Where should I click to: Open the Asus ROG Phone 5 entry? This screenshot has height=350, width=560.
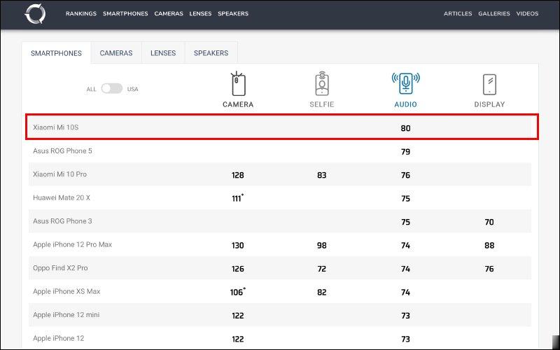62,150
